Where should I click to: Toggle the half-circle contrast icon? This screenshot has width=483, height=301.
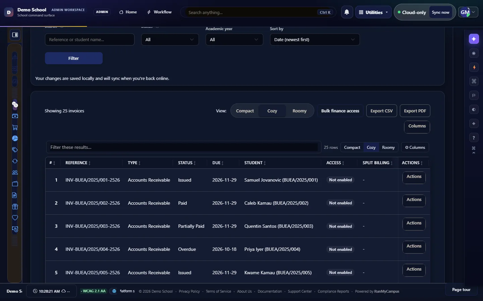click(x=474, y=109)
